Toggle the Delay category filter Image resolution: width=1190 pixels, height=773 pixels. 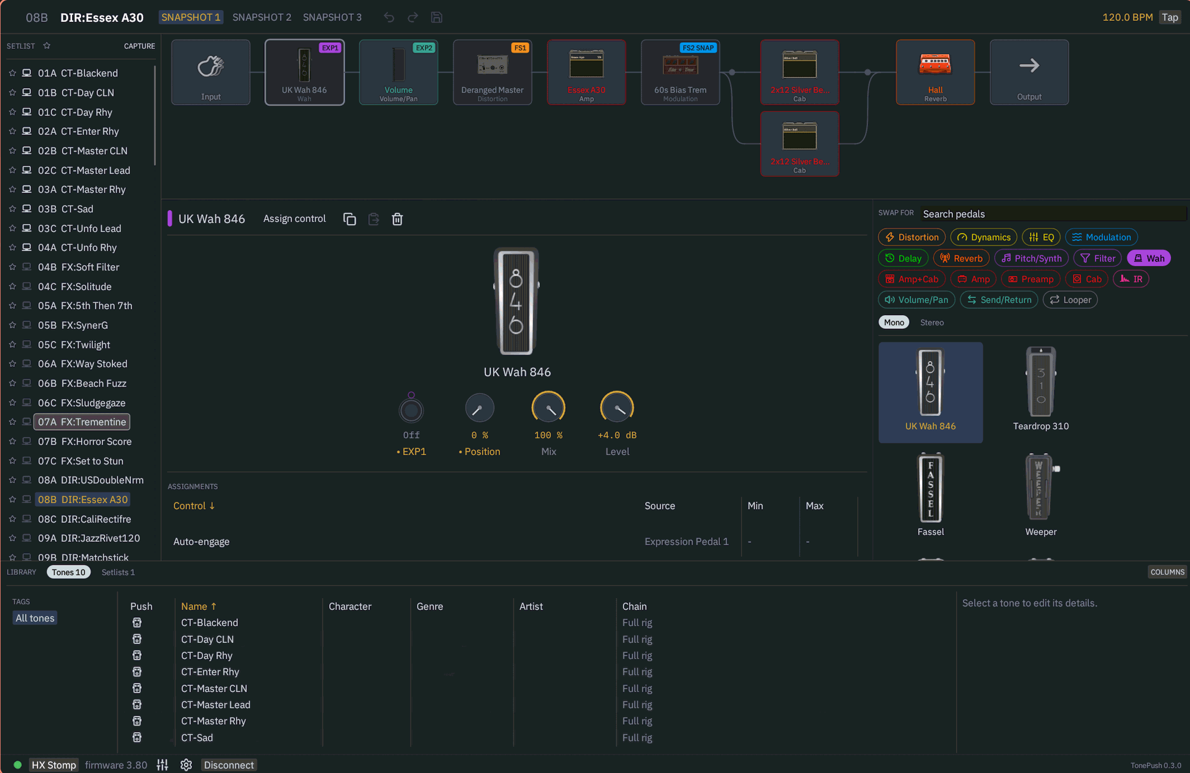(x=903, y=258)
